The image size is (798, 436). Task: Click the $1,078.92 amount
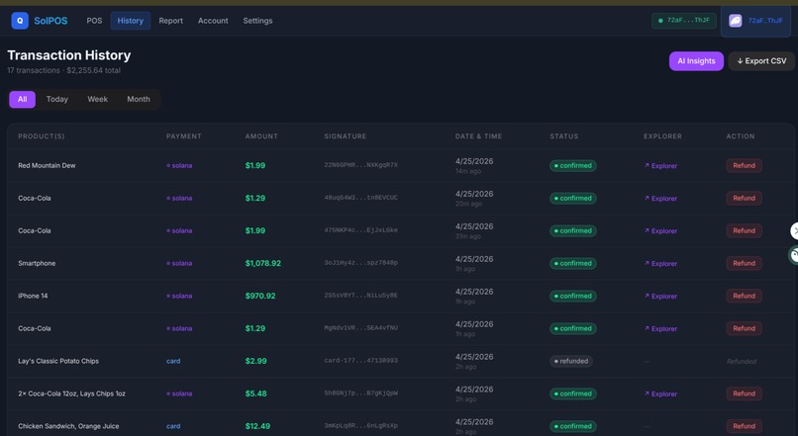click(262, 263)
